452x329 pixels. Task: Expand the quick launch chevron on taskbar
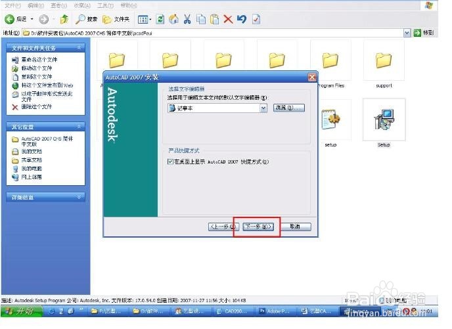(x=81, y=310)
